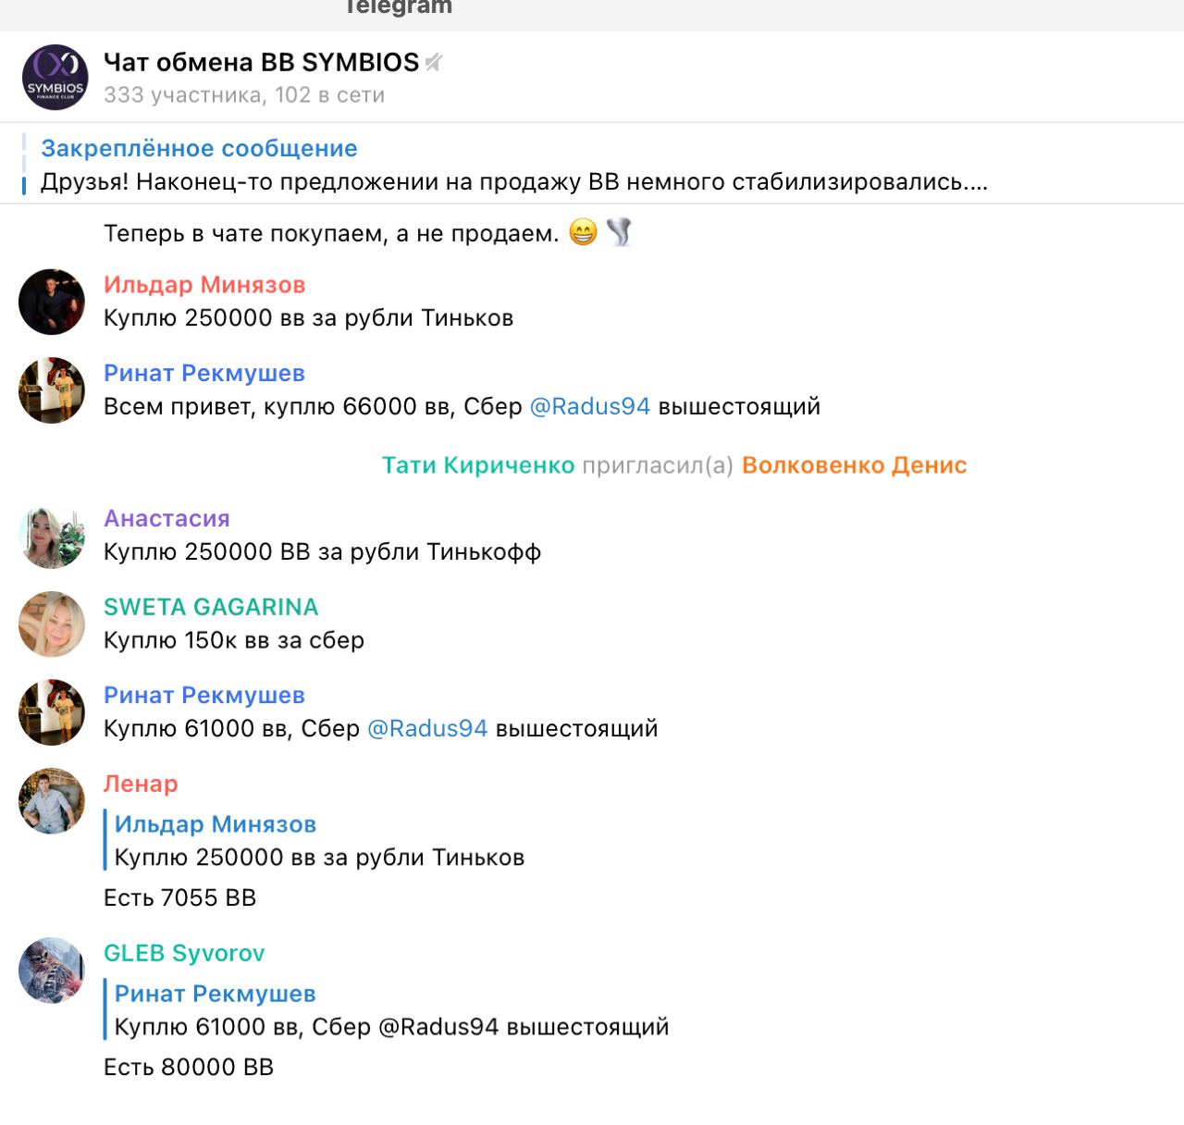The height and width of the screenshot is (1125, 1184).
Task: Click the @Radus94 mention in 66000 вв message
Action: tap(590, 406)
